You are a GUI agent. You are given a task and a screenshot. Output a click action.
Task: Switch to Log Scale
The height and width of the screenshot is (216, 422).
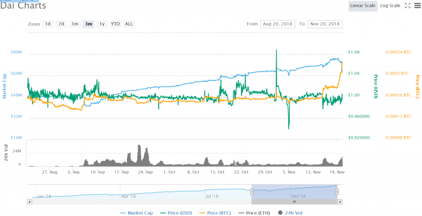click(x=389, y=5)
